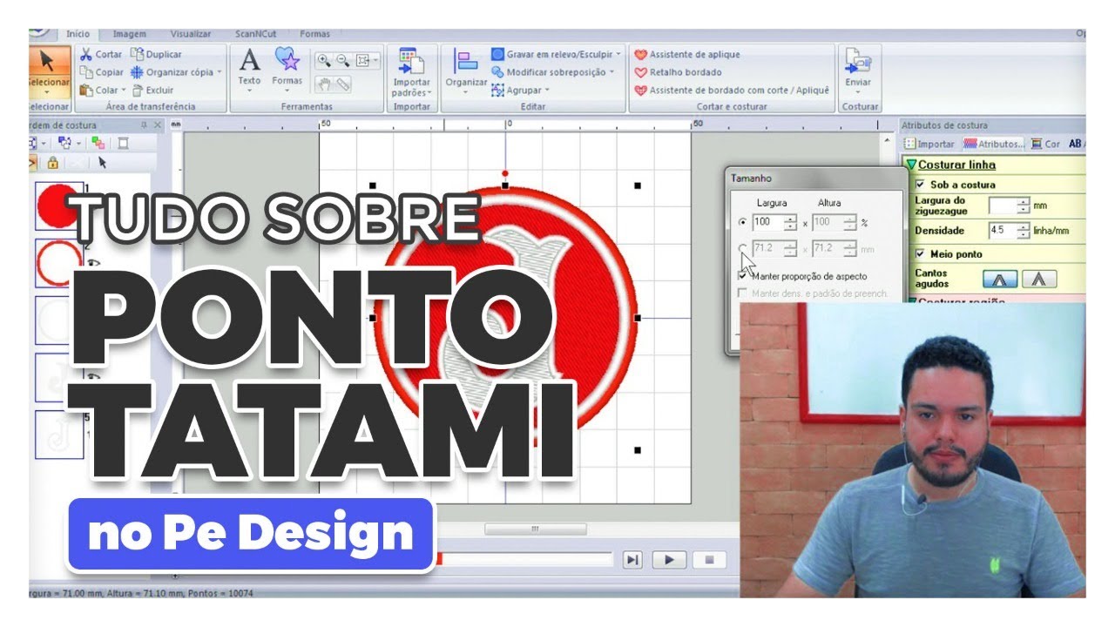Open Assistente de aplique

tap(687, 54)
